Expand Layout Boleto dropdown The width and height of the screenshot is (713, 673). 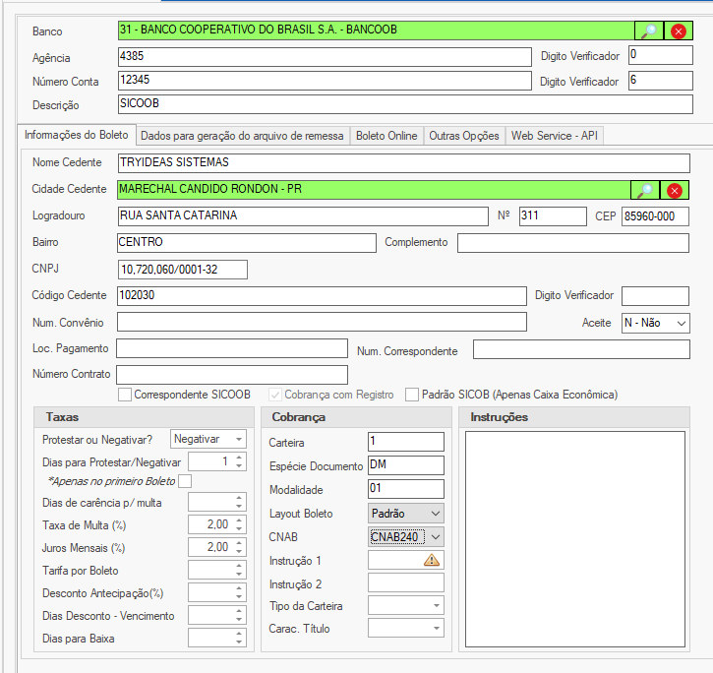[x=405, y=514]
